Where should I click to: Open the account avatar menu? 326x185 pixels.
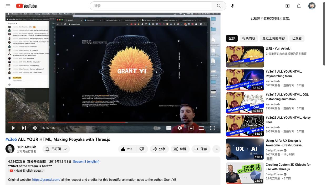click(312, 6)
